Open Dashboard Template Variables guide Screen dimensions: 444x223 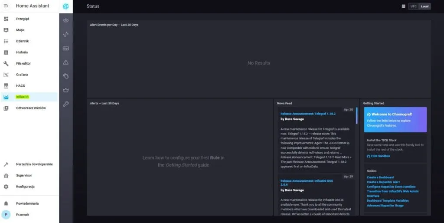[388, 200]
